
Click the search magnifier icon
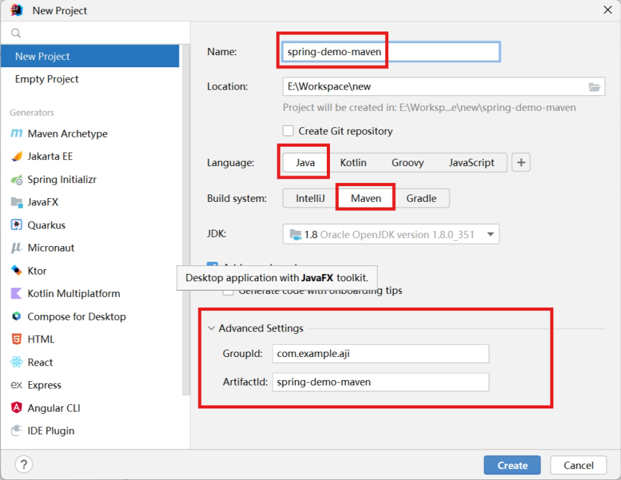click(x=16, y=33)
